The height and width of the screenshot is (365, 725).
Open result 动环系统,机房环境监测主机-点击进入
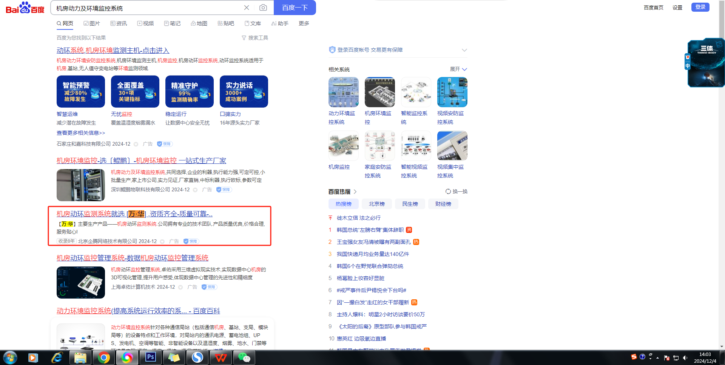tap(113, 51)
